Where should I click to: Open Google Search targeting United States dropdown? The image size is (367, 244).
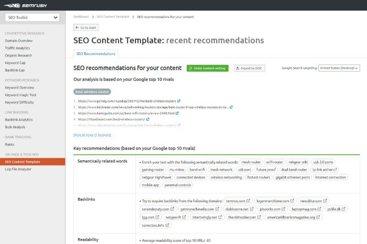coord(339,68)
